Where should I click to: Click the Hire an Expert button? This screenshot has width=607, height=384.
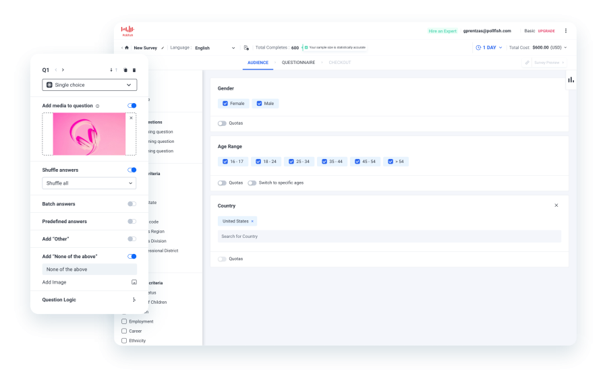tap(442, 31)
